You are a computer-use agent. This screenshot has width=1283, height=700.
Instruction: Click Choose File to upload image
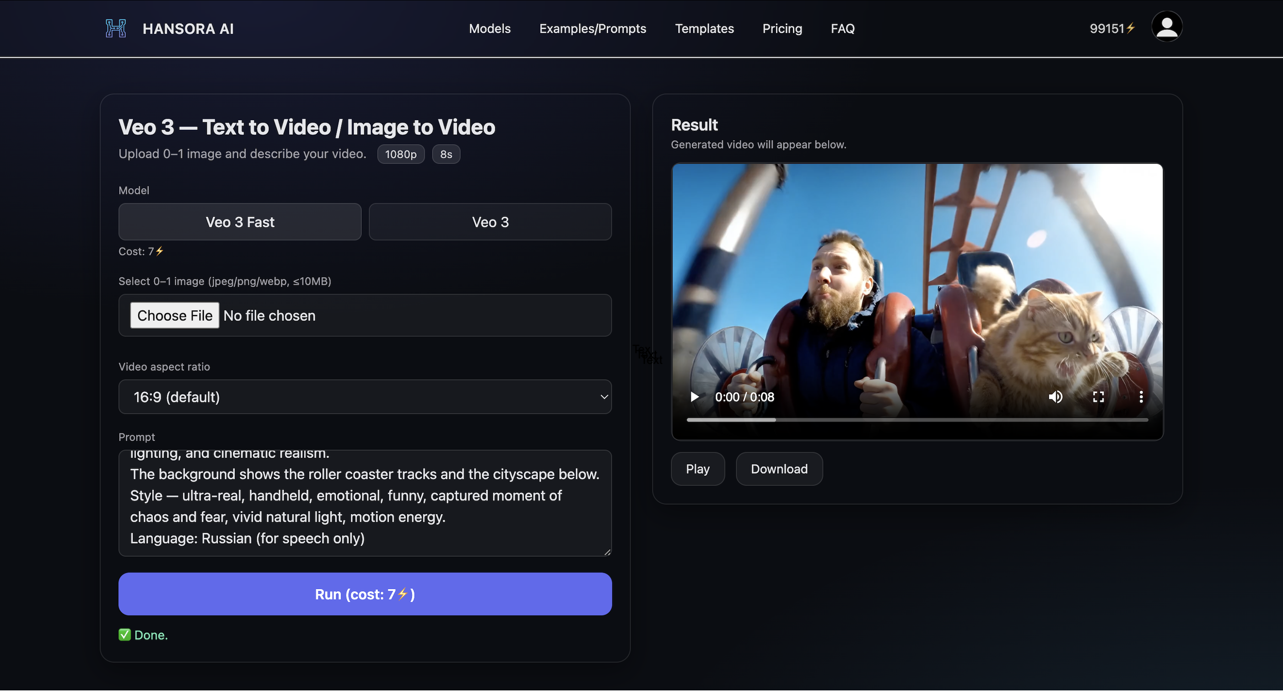174,315
